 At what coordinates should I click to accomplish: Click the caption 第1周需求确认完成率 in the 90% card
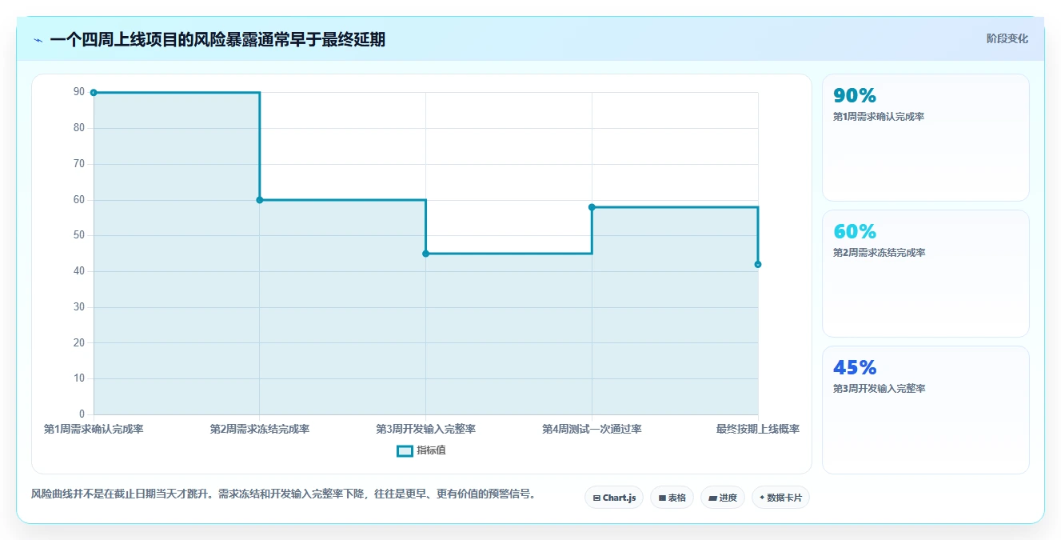pyautogui.click(x=879, y=117)
